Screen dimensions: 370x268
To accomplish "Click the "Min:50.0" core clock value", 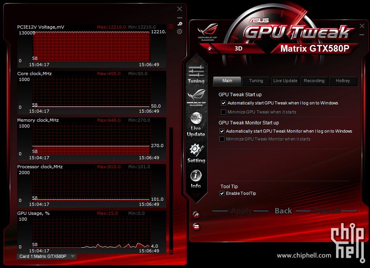I will pyautogui.click(x=138, y=74).
